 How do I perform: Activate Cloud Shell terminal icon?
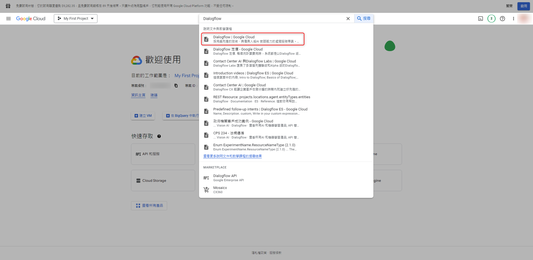(481, 19)
